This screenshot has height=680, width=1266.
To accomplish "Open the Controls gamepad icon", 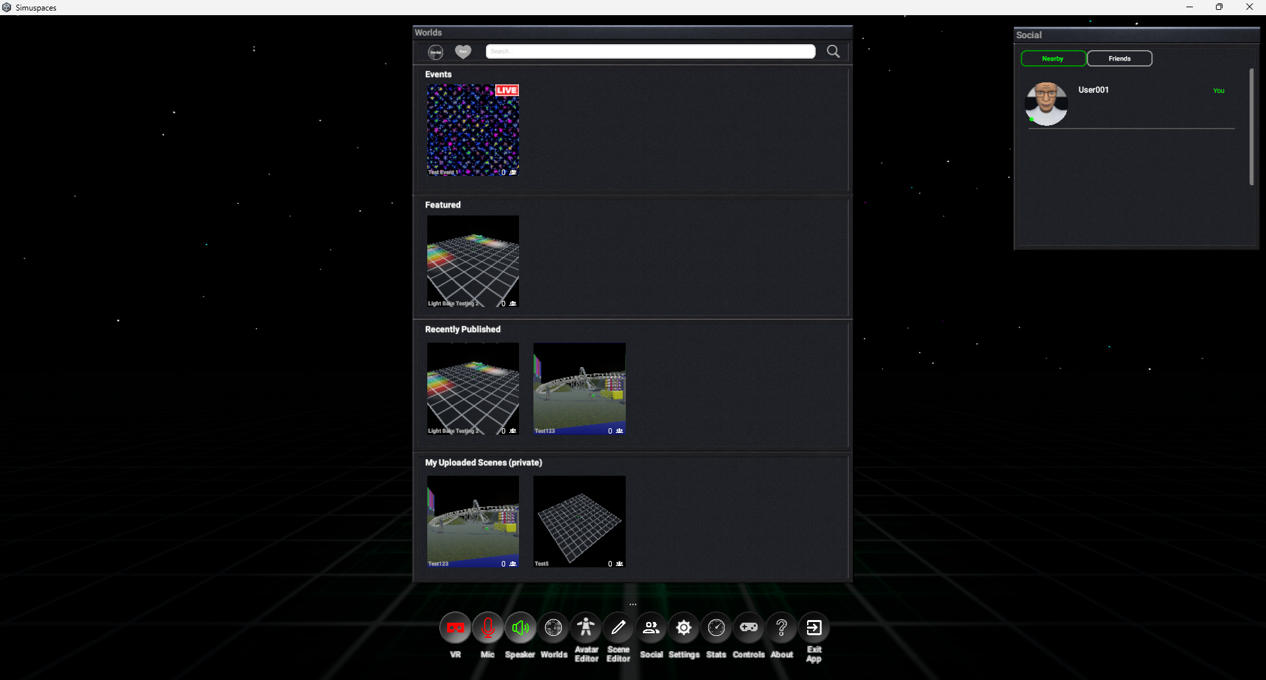I will point(748,628).
